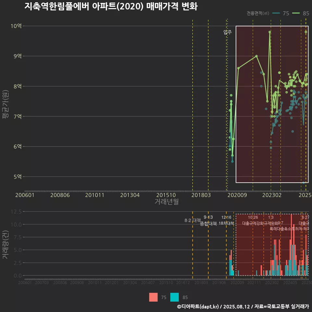
Task: Click the '5억' y-axis label
Action: click(18, 177)
